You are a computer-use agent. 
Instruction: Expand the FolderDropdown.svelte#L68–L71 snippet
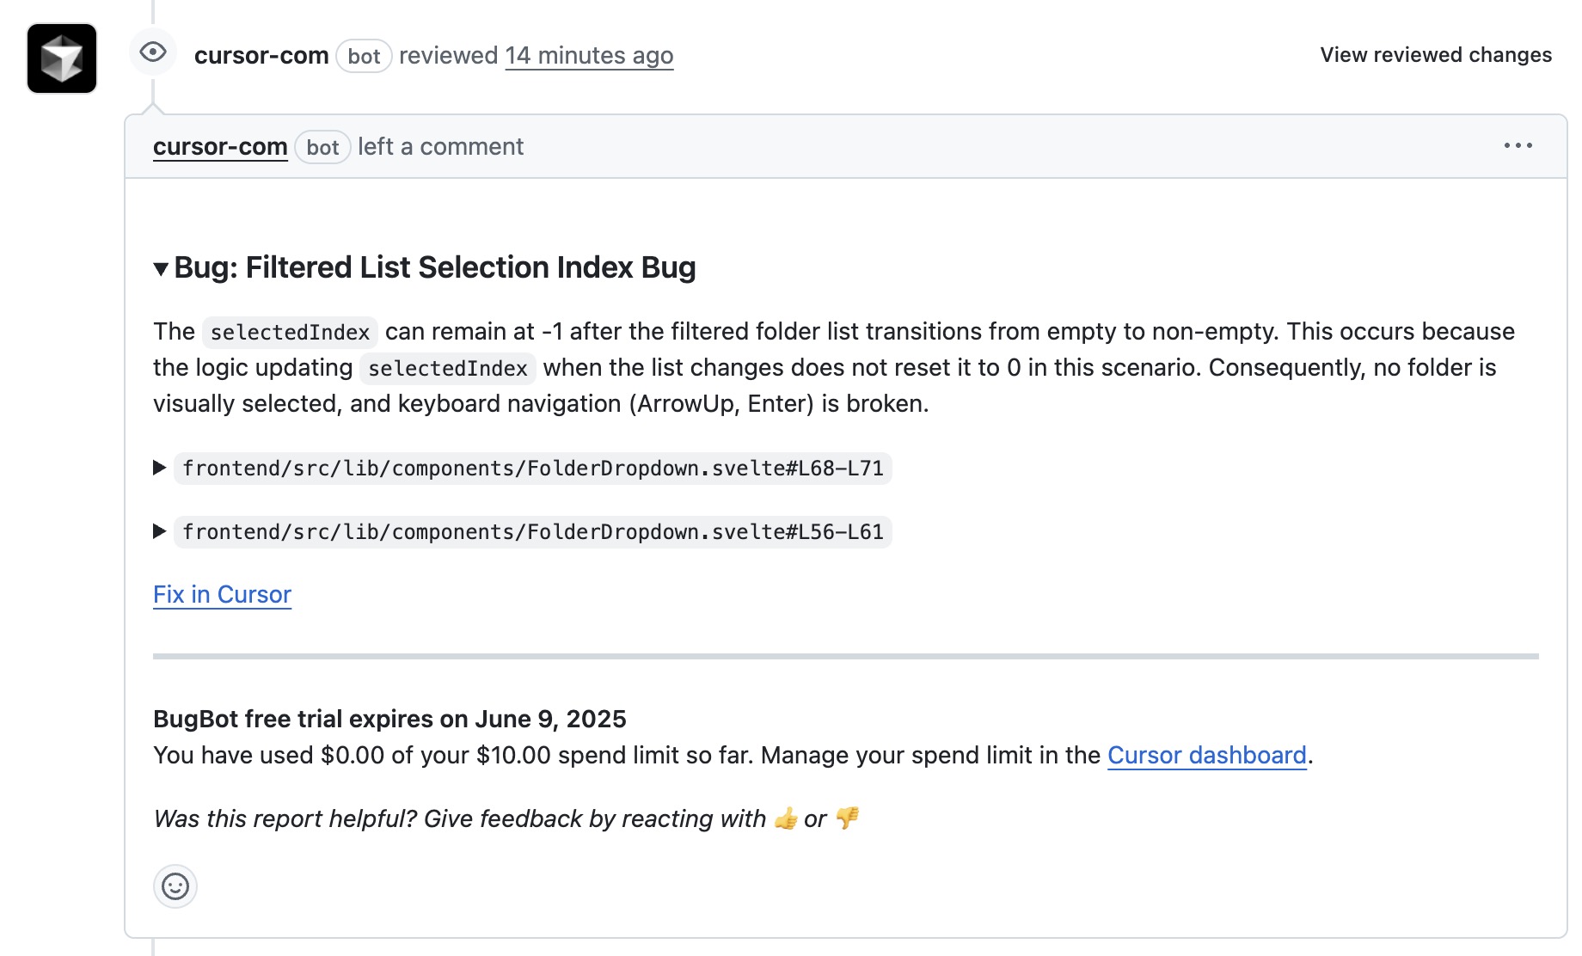point(160,468)
